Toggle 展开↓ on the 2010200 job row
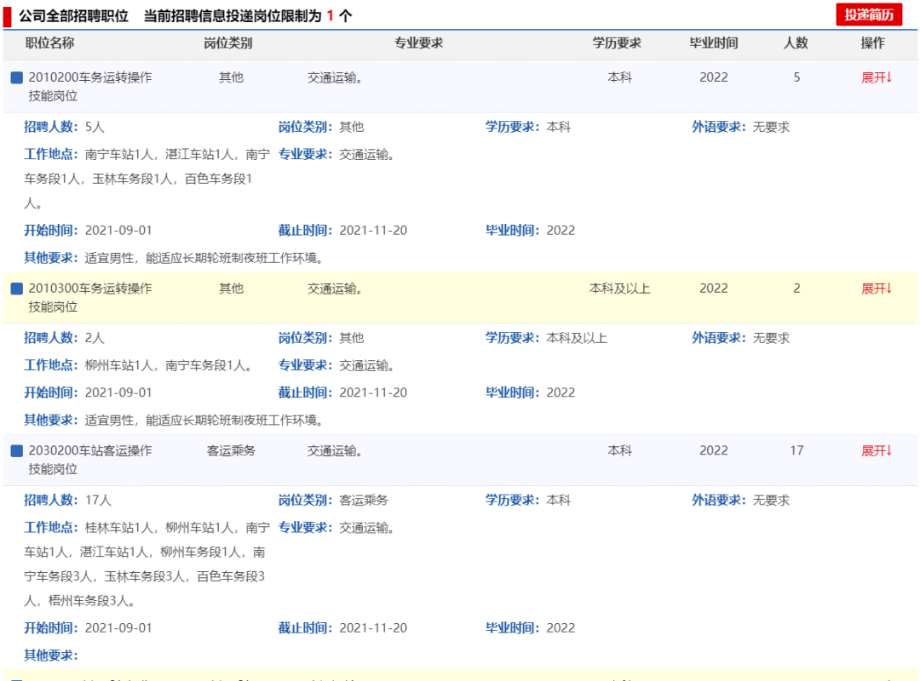The height and width of the screenshot is (681, 920). point(877,77)
